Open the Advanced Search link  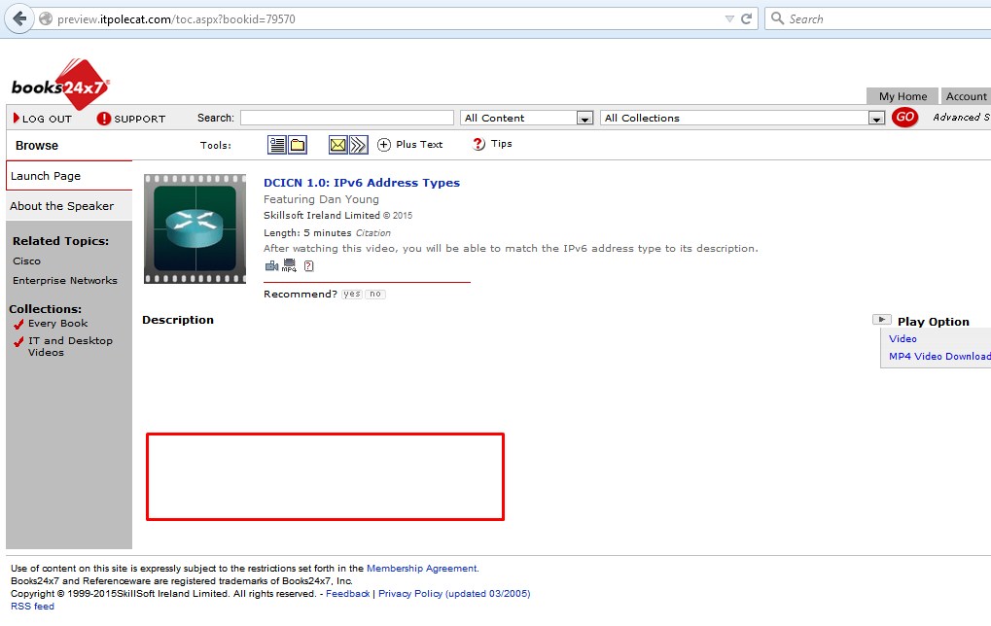[961, 117]
